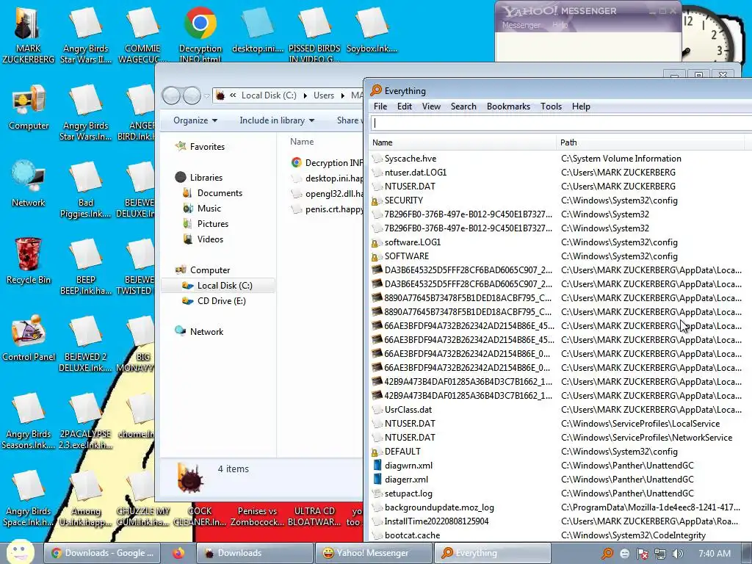Expand the arrow after Users breadcrumb
752x564 pixels.
(x=342, y=95)
